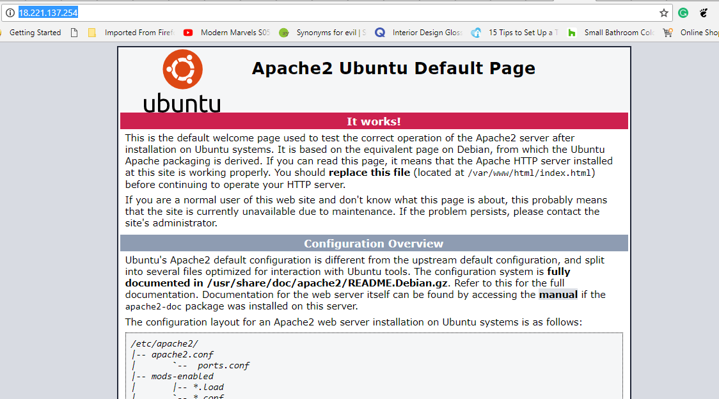Image resolution: width=719 pixels, height=399 pixels.
Task: Click the /usr/share/doc/apache2/README.Debian.gz bold text
Action: click(x=327, y=283)
